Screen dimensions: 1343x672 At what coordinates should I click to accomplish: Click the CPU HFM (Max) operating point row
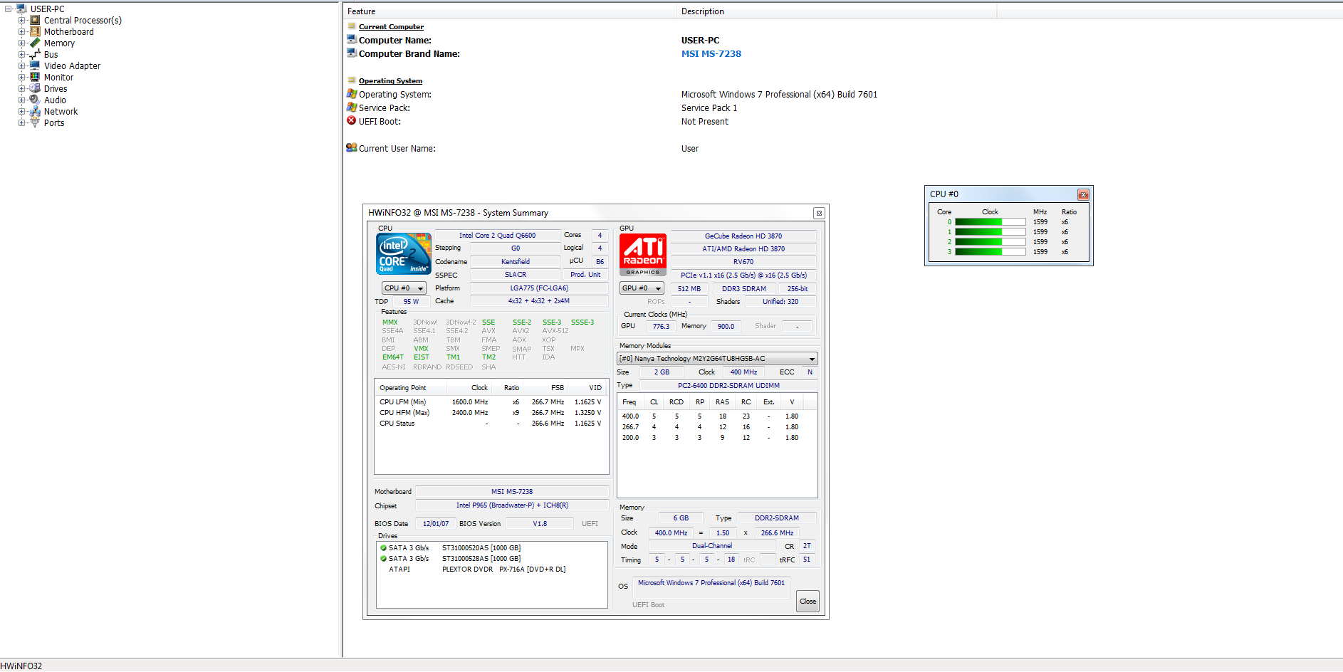coord(491,413)
